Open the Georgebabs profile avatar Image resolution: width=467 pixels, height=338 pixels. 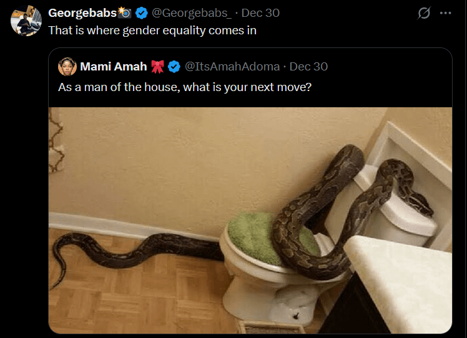26,21
